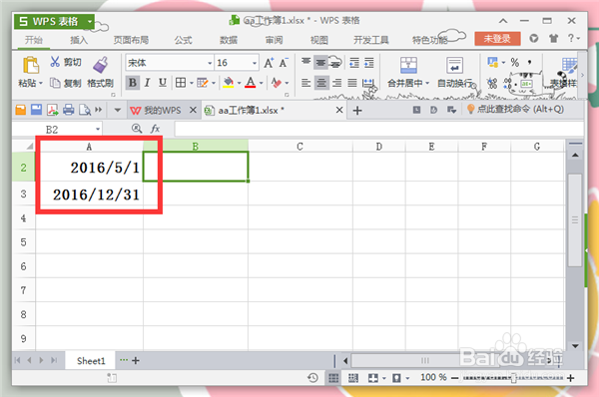
Task: Save the workbook with the floppy icon
Action: [x=36, y=110]
